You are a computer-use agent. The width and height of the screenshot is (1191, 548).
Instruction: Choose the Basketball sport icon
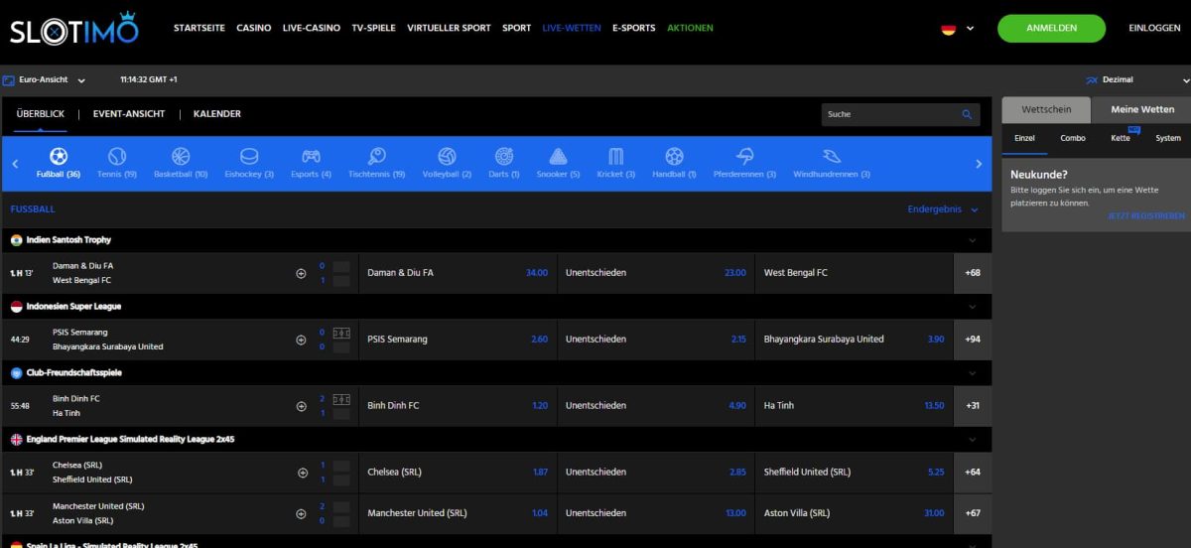coord(180,157)
